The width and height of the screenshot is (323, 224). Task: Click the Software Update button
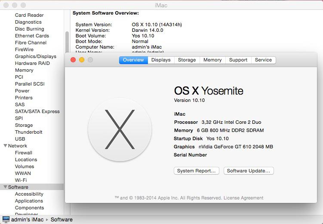249,171
